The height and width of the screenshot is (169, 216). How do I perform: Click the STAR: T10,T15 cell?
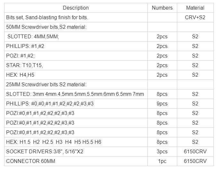76,65
